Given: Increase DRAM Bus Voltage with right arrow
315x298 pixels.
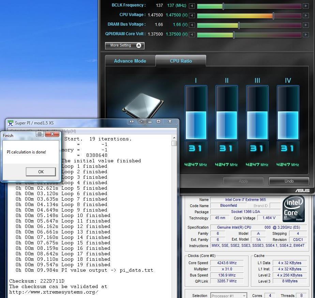Looking at the screenshot, I should point(305,25).
